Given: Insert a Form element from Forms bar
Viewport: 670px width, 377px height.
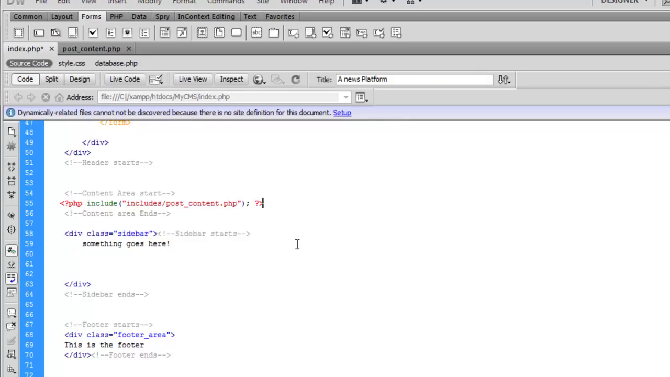Looking at the screenshot, I should 19,33.
